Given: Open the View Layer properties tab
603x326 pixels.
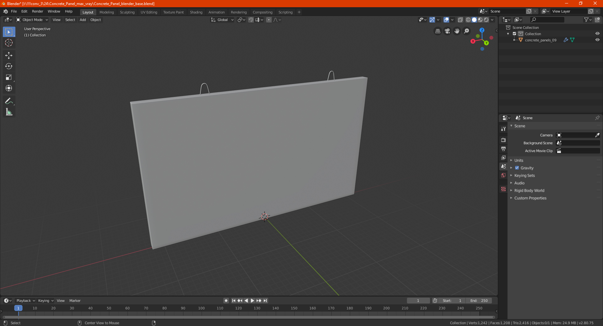Looking at the screenshot, I should point(503,157).
